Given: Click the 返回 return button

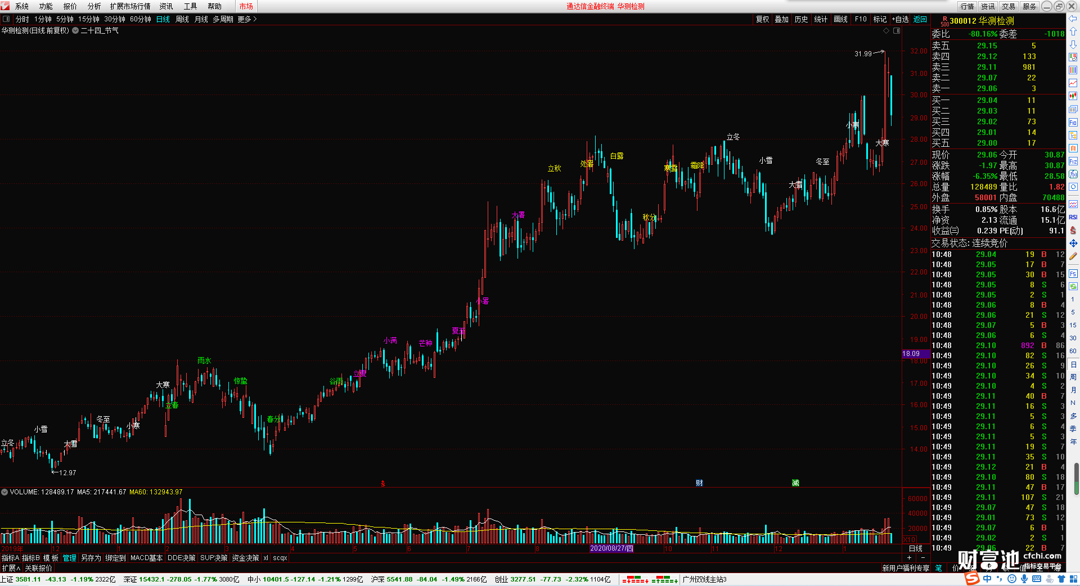Looking at the screenshot, I should pos(920,19).
